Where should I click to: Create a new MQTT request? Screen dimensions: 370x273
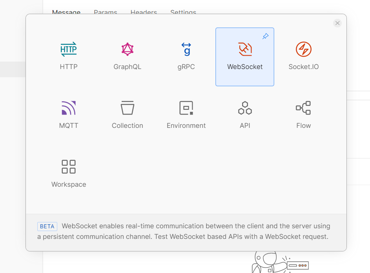point(69,116)
